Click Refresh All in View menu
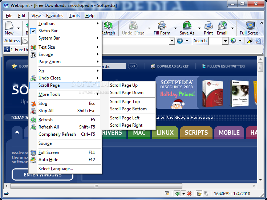This screenshot has height=200, width=267. 65,127
